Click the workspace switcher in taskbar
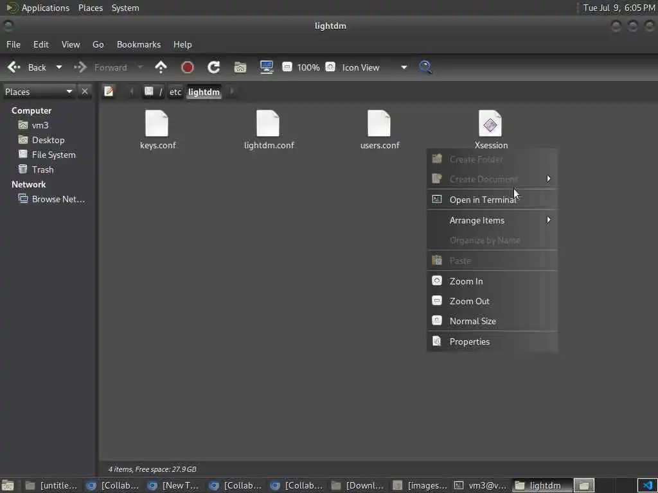The height and width of the screenshot is (493, 658). click(584, 485)
